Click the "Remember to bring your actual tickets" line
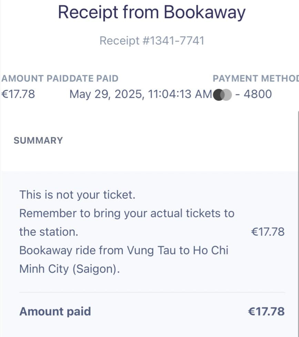Screen dimensions: 299x337 126,213
